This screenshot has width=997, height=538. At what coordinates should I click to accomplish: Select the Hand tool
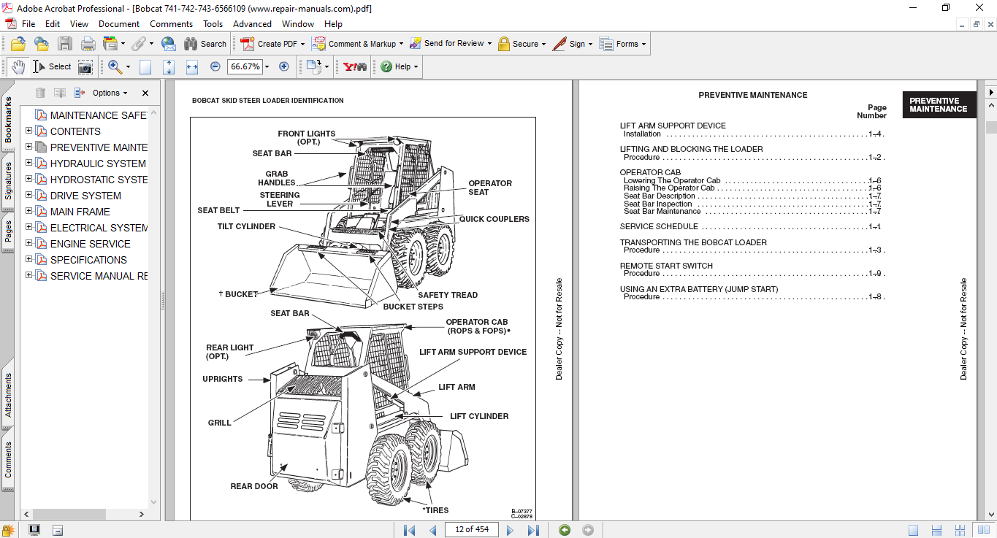[18, 66]
